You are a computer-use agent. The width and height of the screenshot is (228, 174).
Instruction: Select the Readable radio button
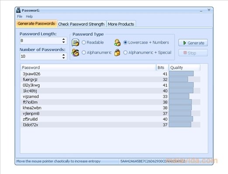84,42
